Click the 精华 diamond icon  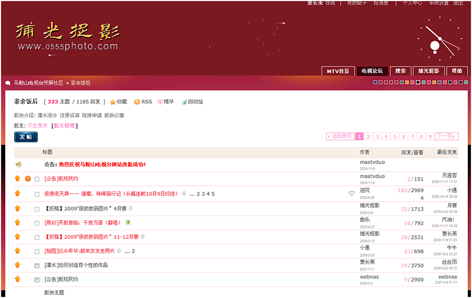tap(160, 102)
